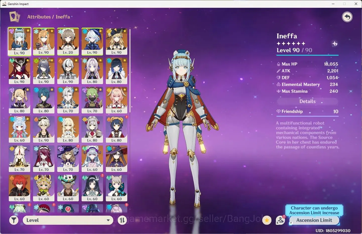Minimize the Genshin Impact window

coord(333,4)
